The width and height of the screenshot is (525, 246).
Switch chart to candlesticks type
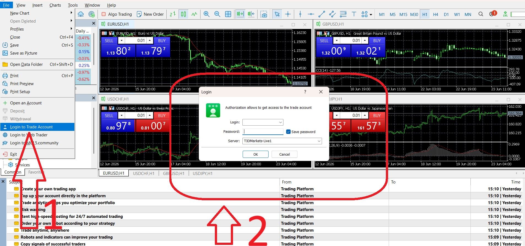183,14
